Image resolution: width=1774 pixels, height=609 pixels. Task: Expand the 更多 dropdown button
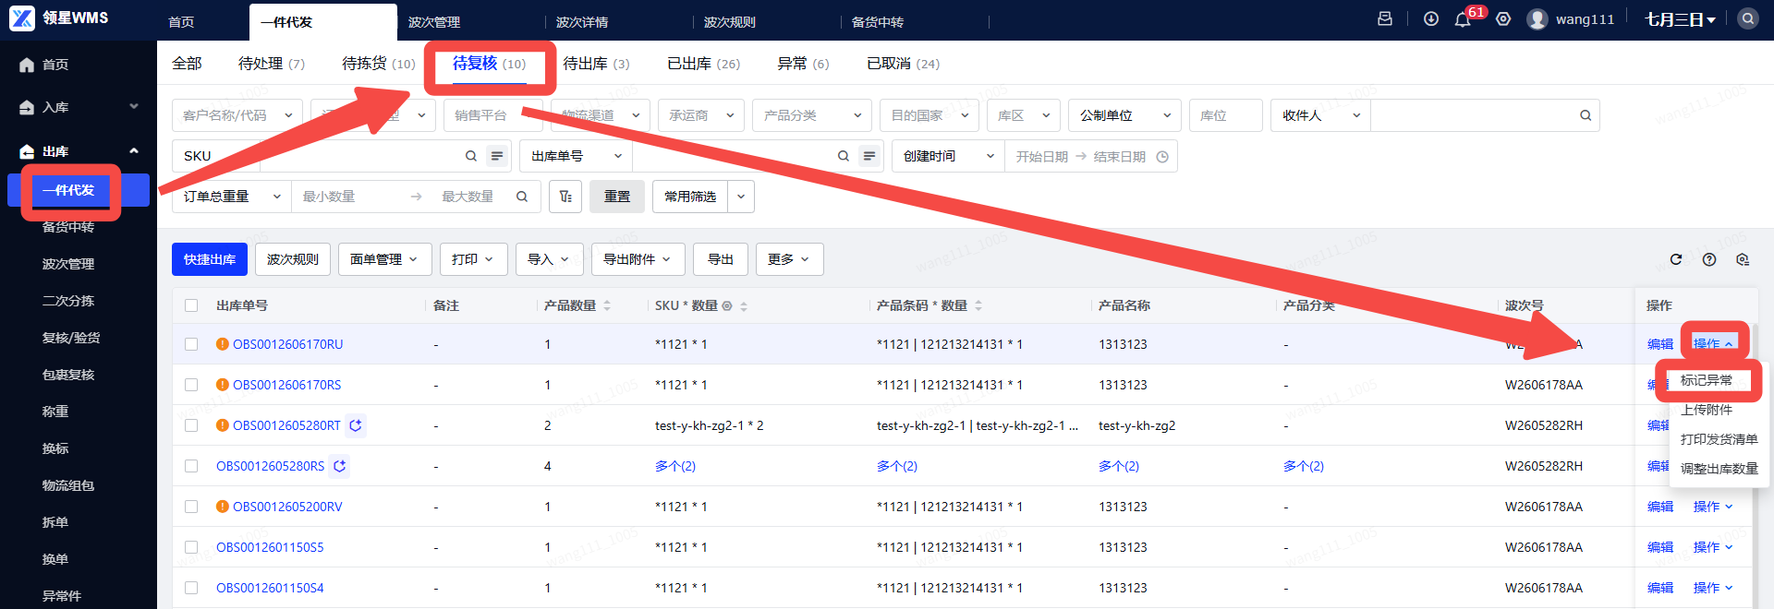789,259
